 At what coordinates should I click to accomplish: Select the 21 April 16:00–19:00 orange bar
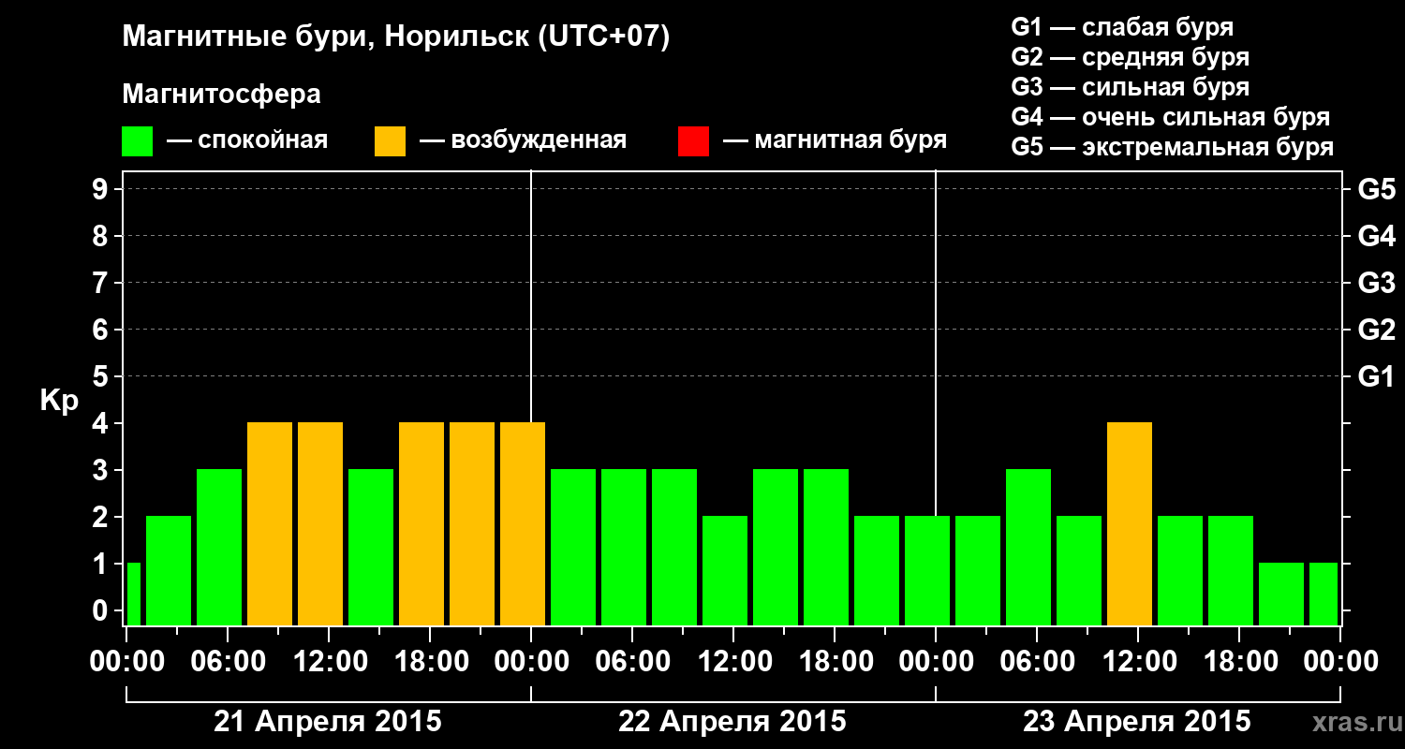coord(421,523)
